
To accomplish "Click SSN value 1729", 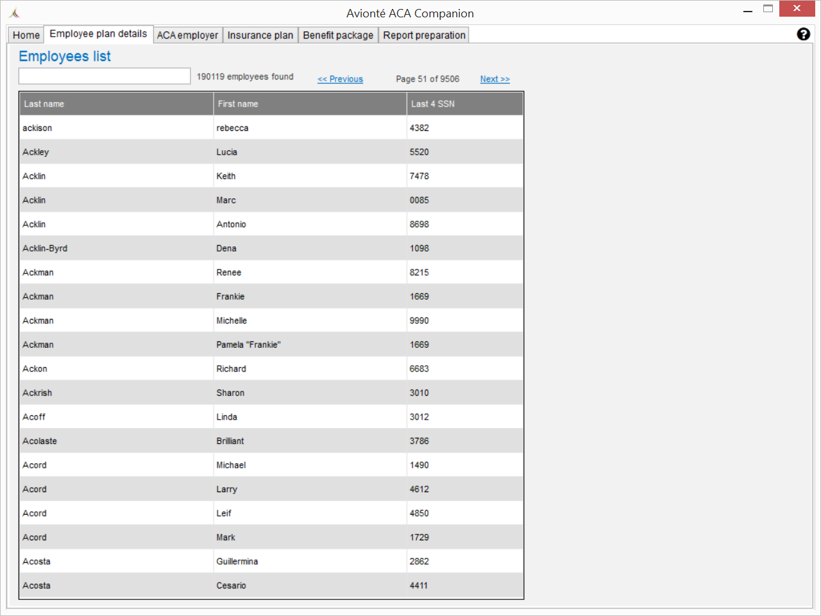I will (x=419, y=537).
